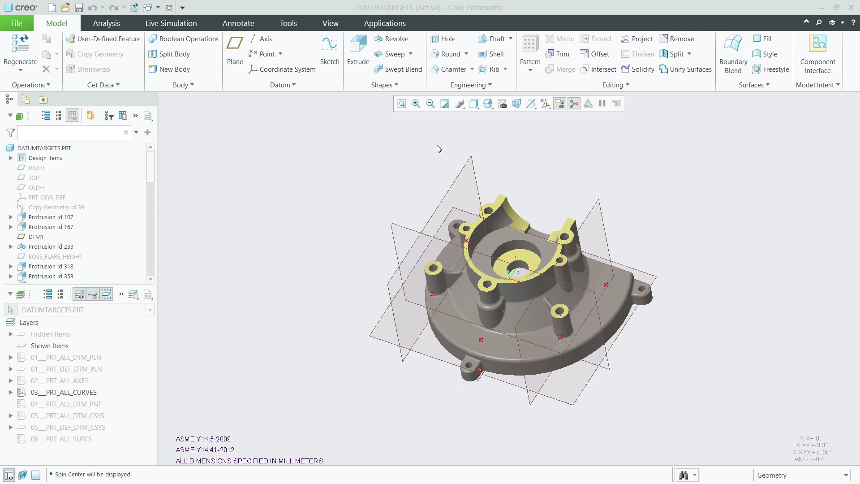Open the Round dropdown arrow
The image size is (860, 484).
click(466, 54)
